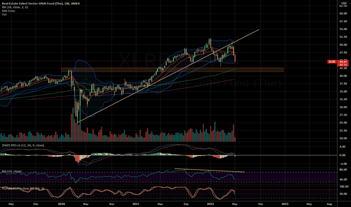Click the 25.00 price axis label

point(343,123)
